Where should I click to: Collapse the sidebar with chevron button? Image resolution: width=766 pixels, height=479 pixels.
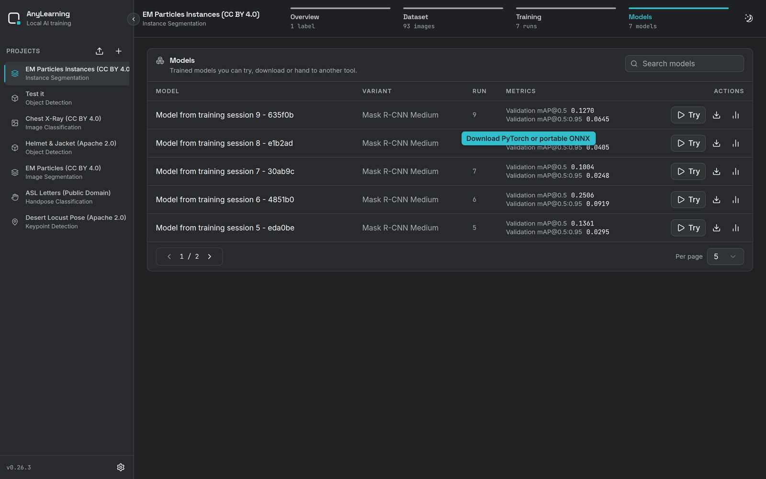[x=134, y=19]
